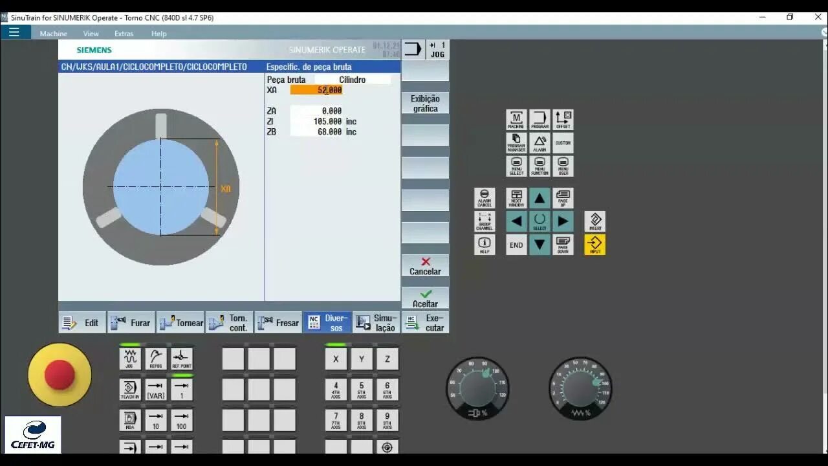Click the END key

click(516, 245)
